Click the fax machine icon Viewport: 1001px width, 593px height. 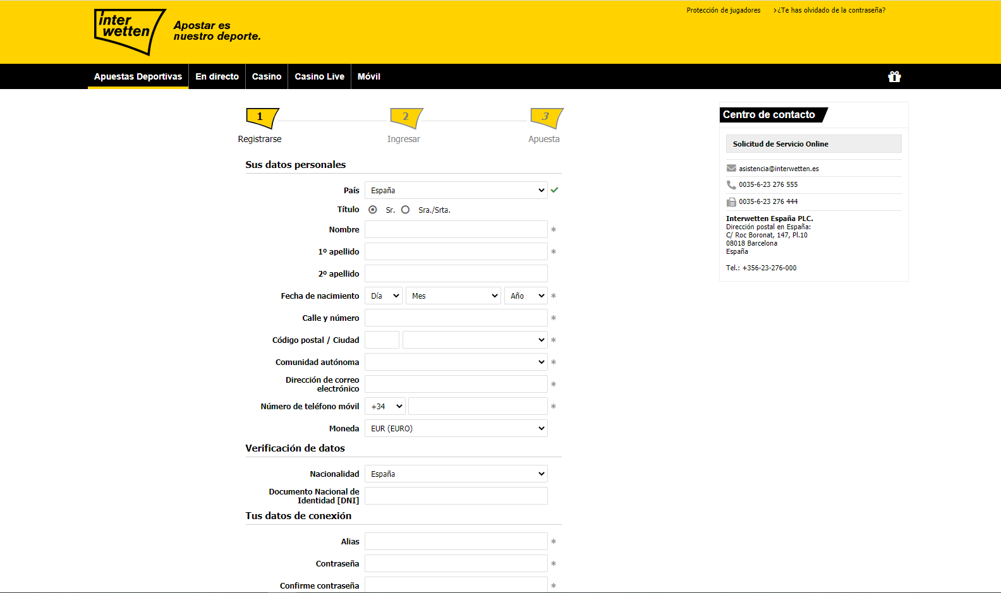pyautogui.click(x=731, y=201)
